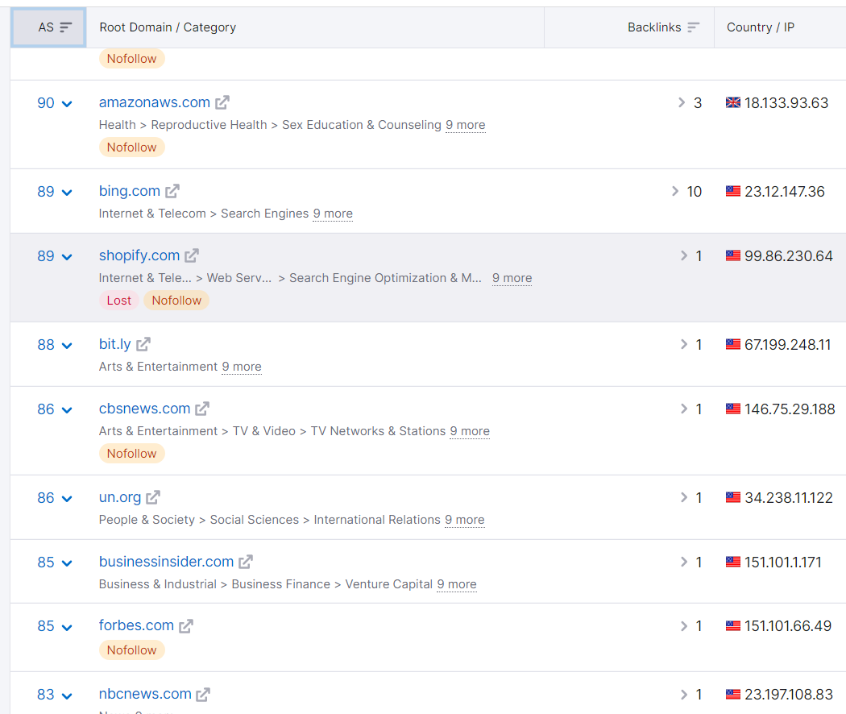Open external link icon for un.org
The height and width of the screenshot is (714, 846).
point(153,497)
